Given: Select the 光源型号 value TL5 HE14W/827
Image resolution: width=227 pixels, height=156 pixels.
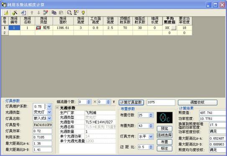Looking at the screenshot, I should click(100, 122).
